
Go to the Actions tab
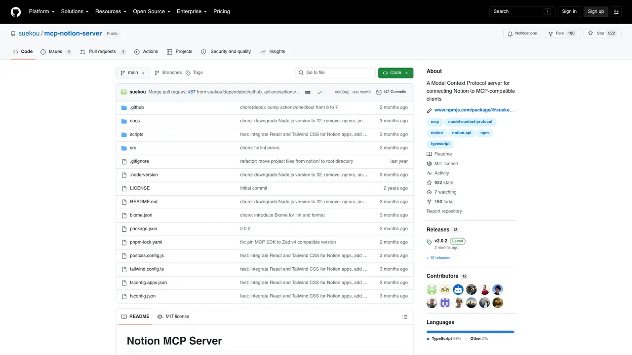point(146,52)
